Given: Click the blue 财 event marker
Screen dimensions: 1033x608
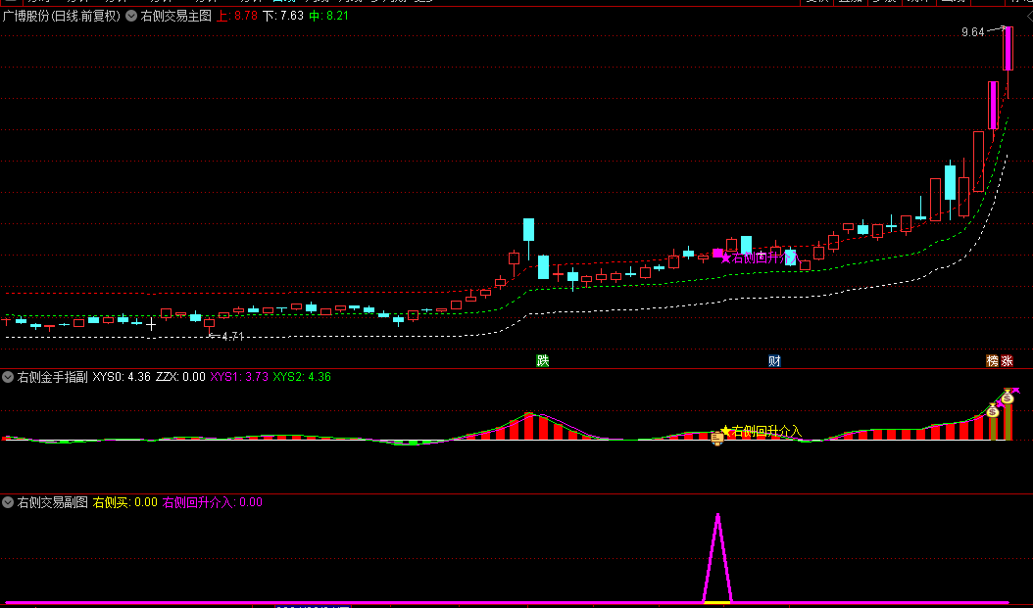Looking at the screenshot, I should pos(774,360).
